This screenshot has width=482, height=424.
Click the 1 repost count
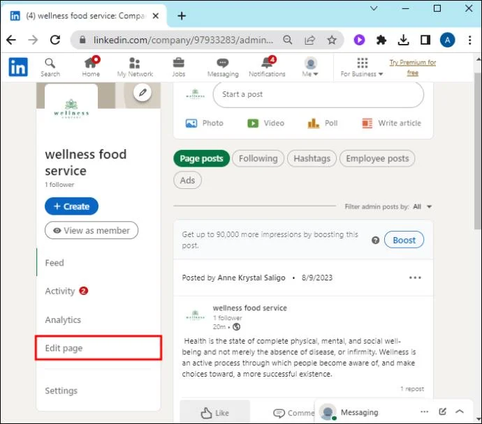point(412,389)
